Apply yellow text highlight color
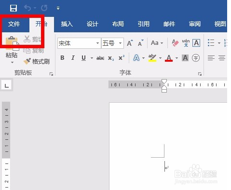This screenshot has height=190, width=231. pos(152,58)
